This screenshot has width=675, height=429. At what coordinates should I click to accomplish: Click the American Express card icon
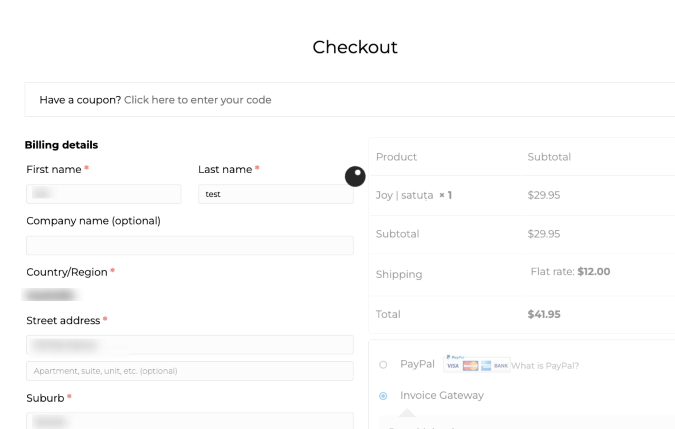click(486, 365)
